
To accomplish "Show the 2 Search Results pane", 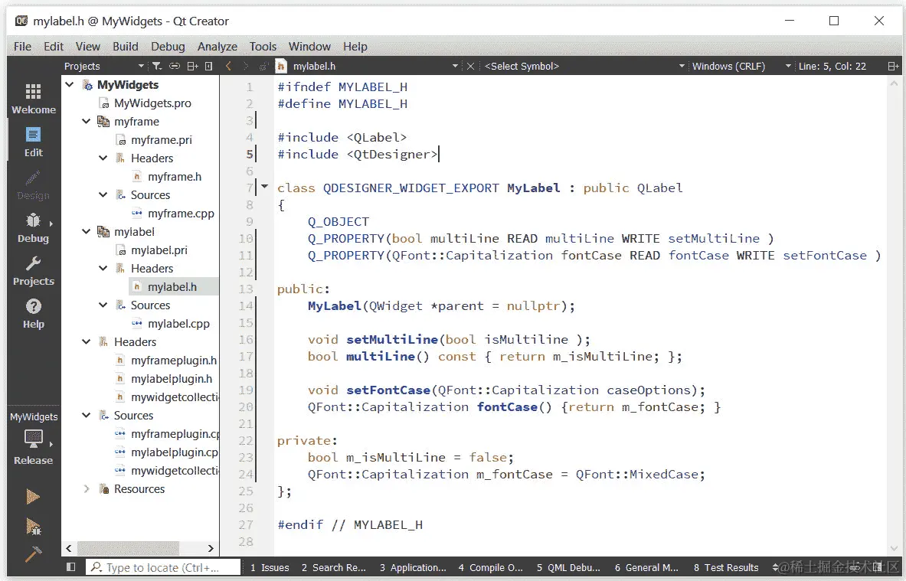I will (333, 568).
